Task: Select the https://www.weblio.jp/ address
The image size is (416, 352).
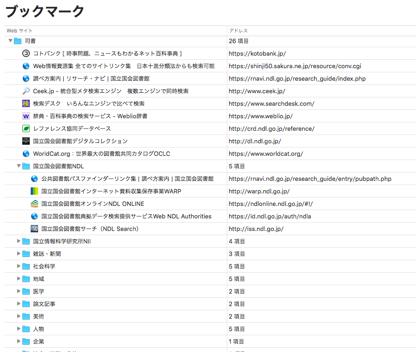Action: [261, 116]
